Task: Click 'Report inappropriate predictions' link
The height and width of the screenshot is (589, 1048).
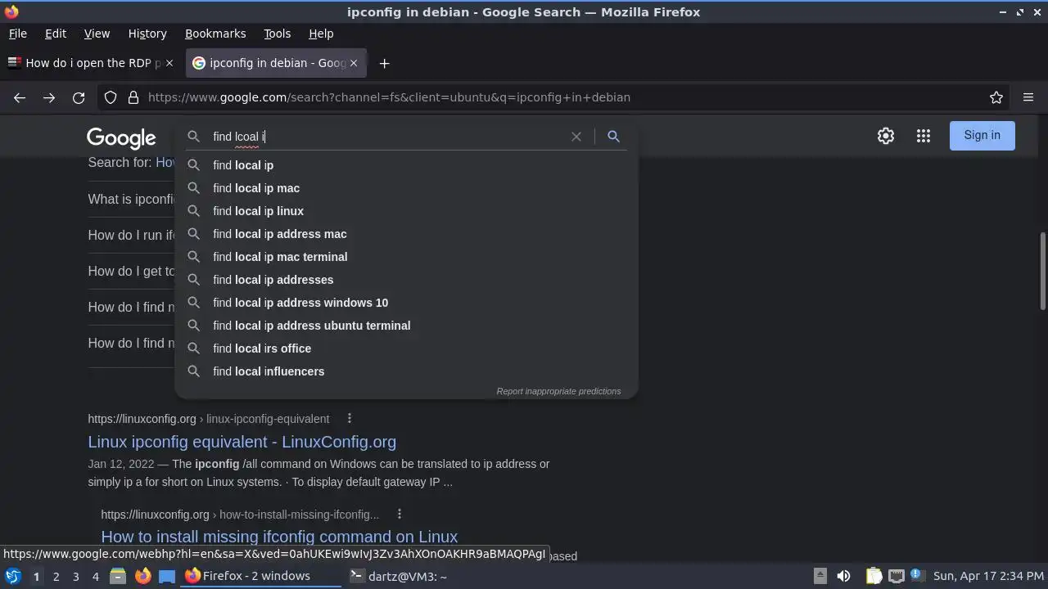Action: pos(558,391)
